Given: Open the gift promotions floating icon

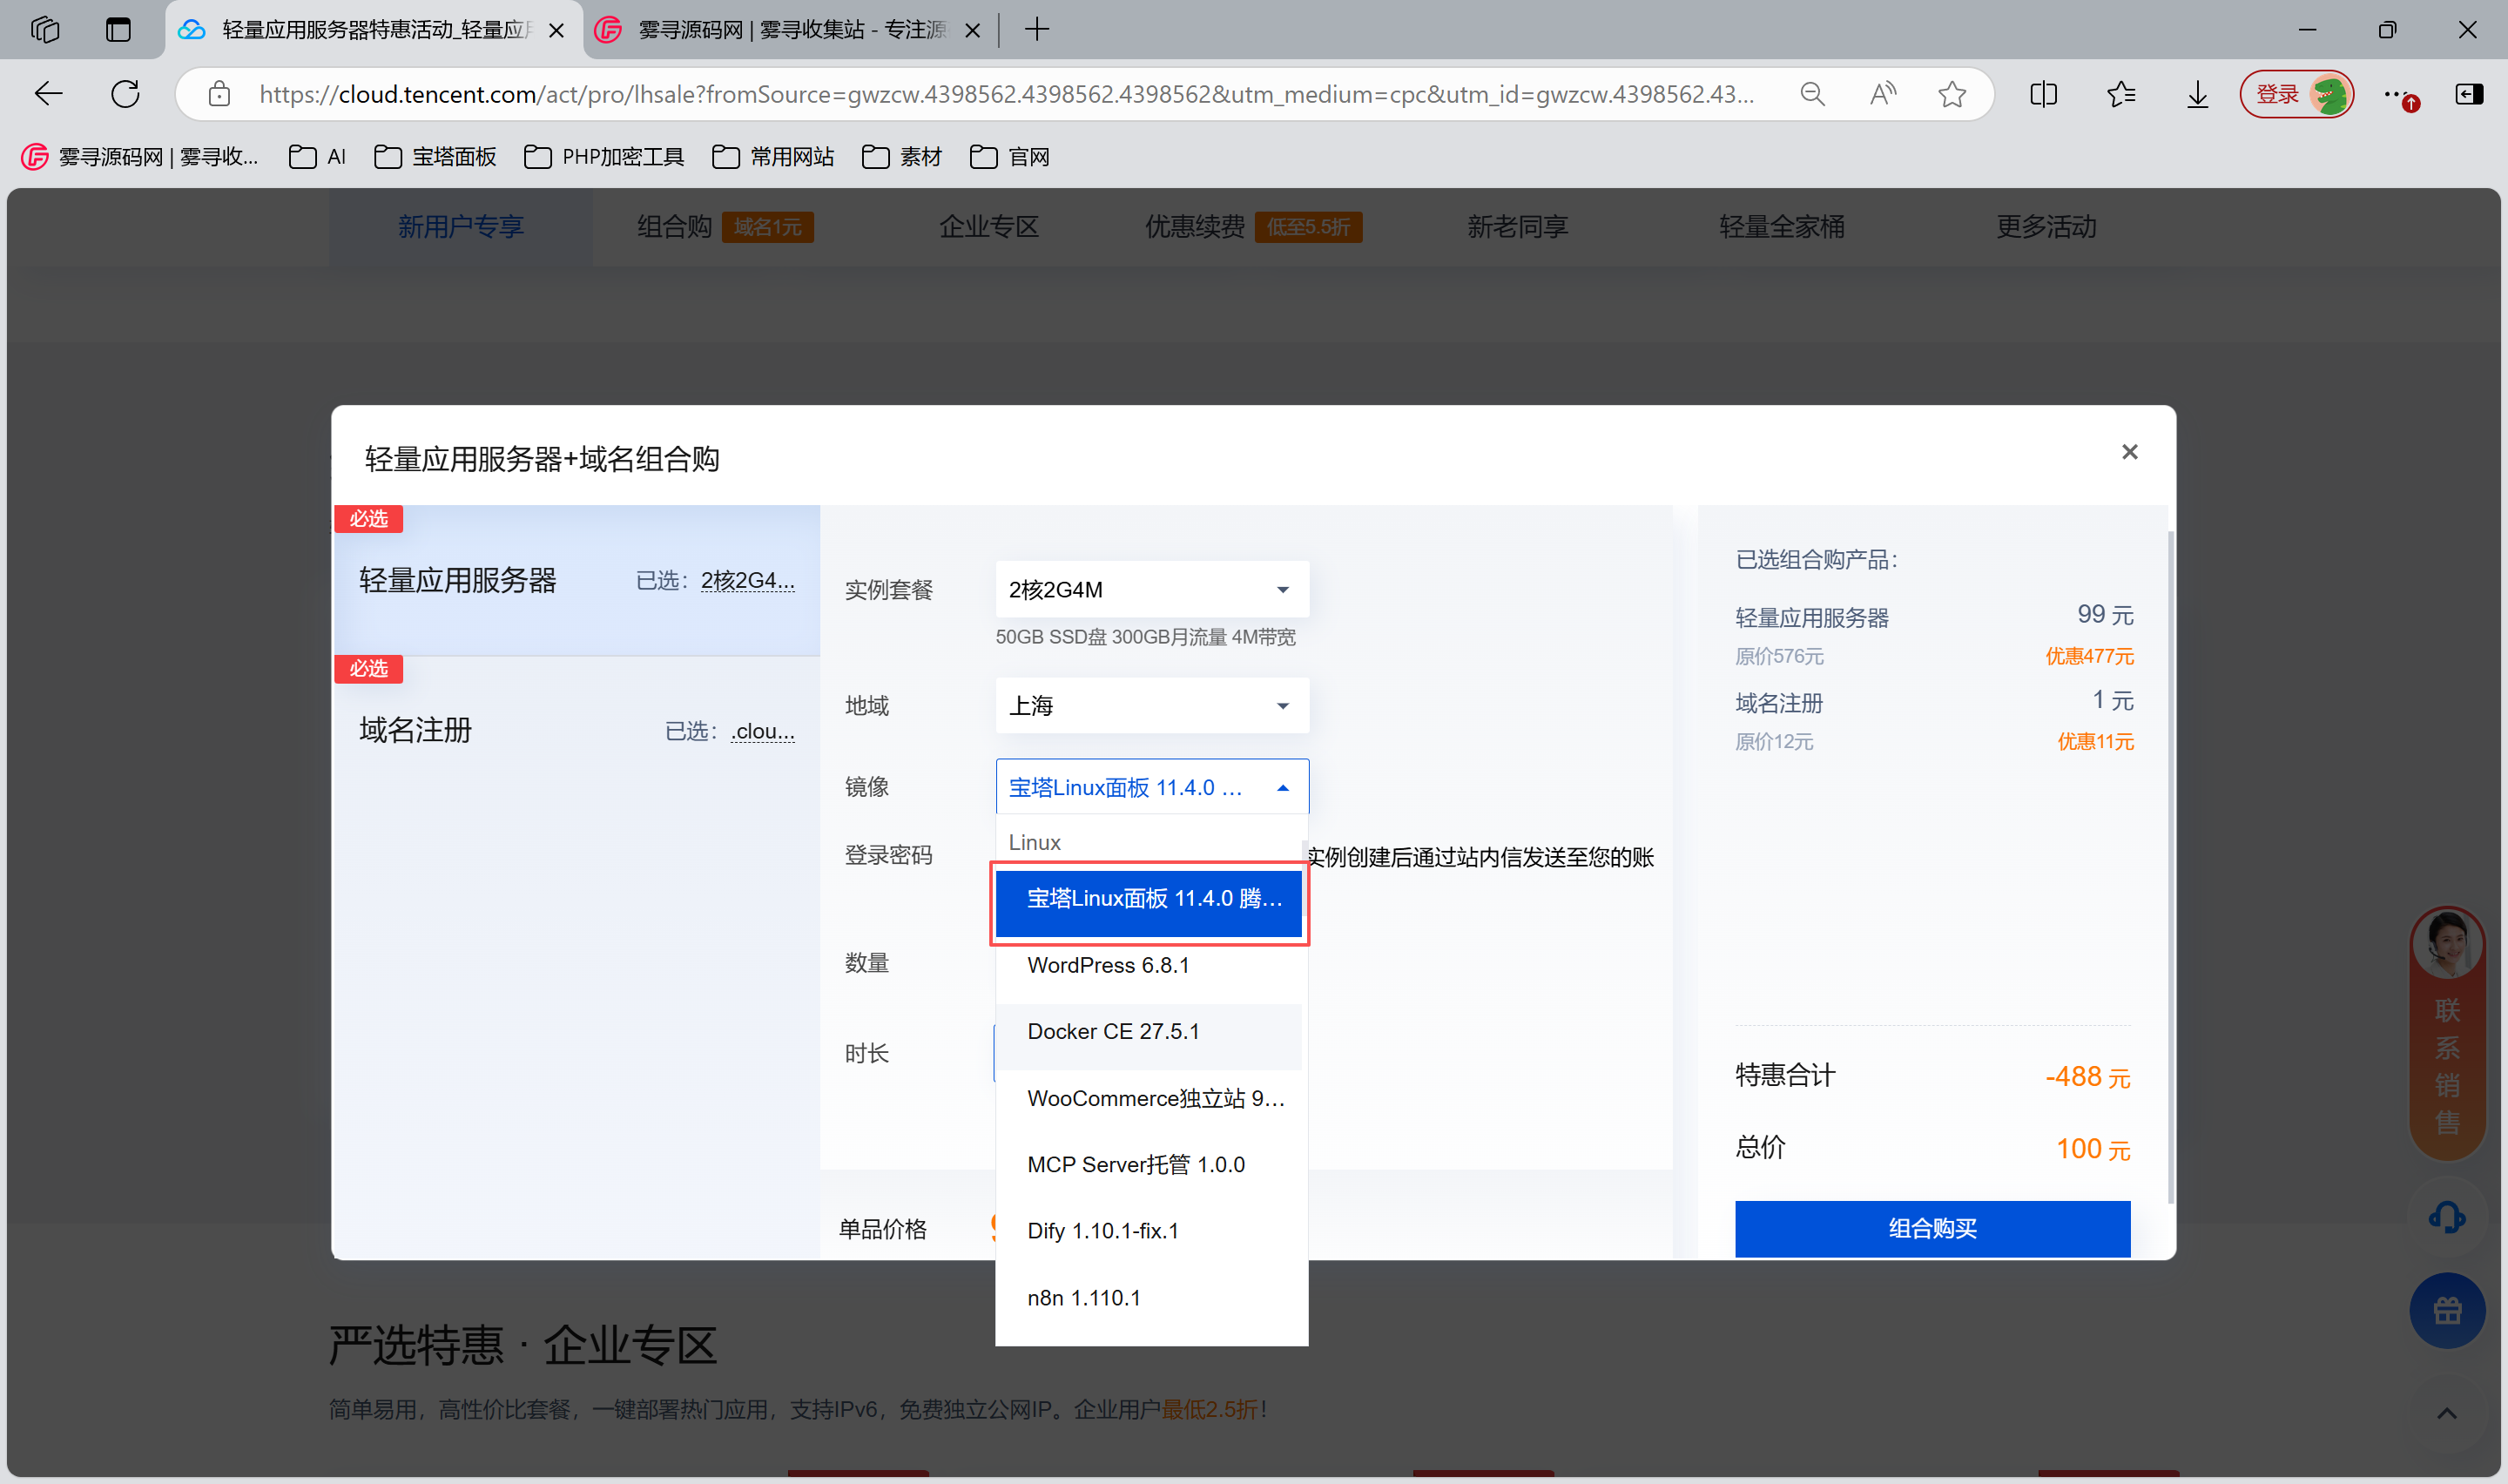Looking at the screenshot, I should pyautogui.click(x=2446, y=1310).
